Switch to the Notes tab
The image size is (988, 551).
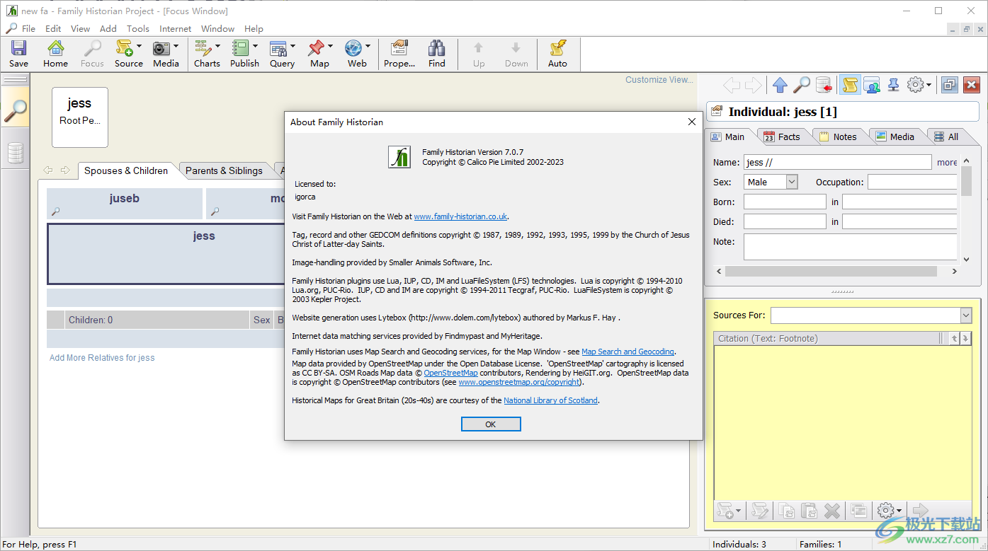(x=838, y=137)
